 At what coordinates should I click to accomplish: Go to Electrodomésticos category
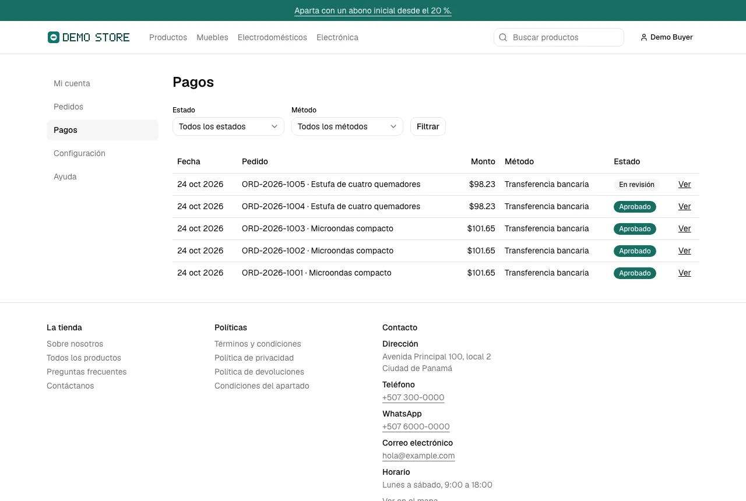272,37
